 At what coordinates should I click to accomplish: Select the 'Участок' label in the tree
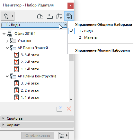(x=24, y=41)
